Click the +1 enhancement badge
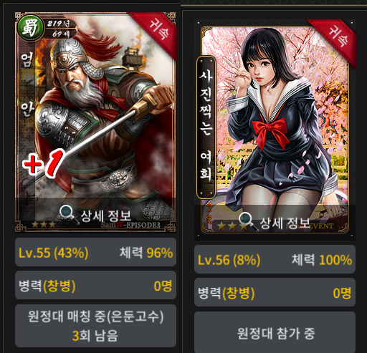 tap(44, 163)
